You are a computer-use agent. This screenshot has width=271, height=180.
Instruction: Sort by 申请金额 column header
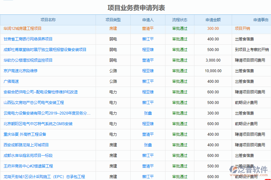pyautogui.click(x=213, y=20)
